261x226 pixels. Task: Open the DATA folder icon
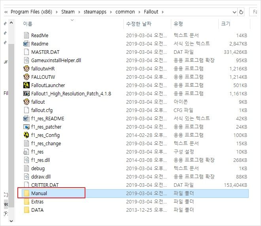pos(26,210)
